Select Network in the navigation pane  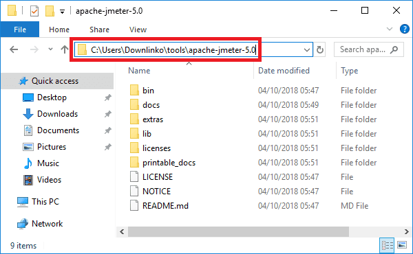[47, 224]
